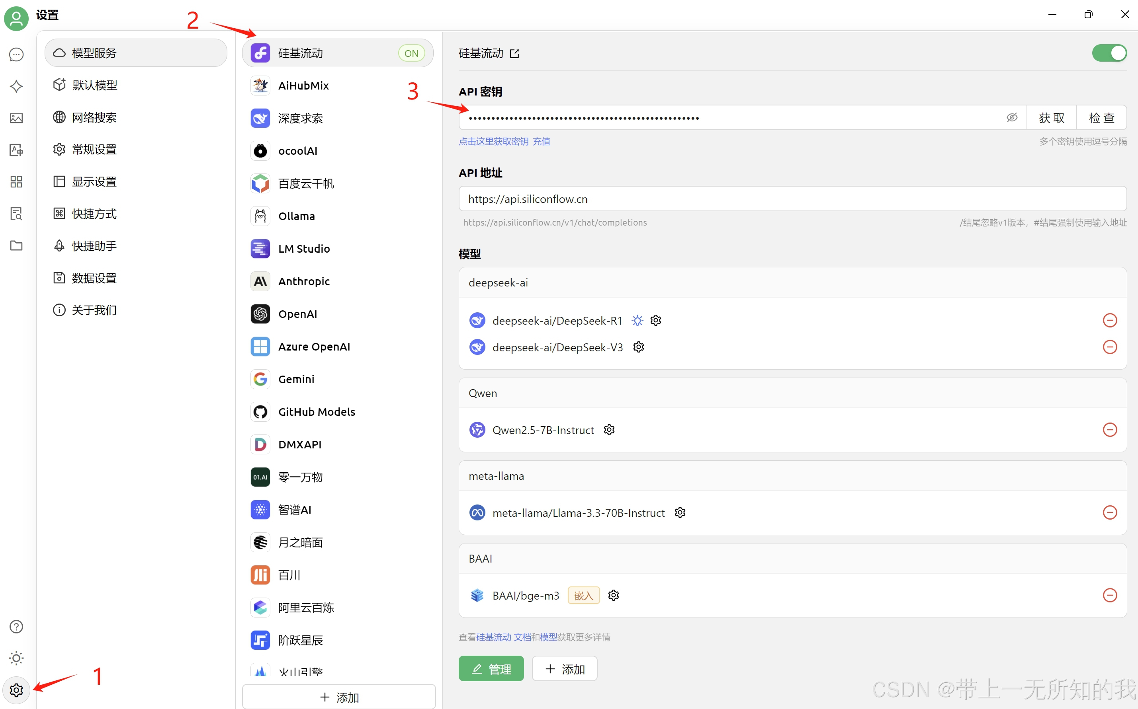Viewport: 1138px width, 709px height.
Task: Show API key with eye icon
Action: coord(1012,118)
